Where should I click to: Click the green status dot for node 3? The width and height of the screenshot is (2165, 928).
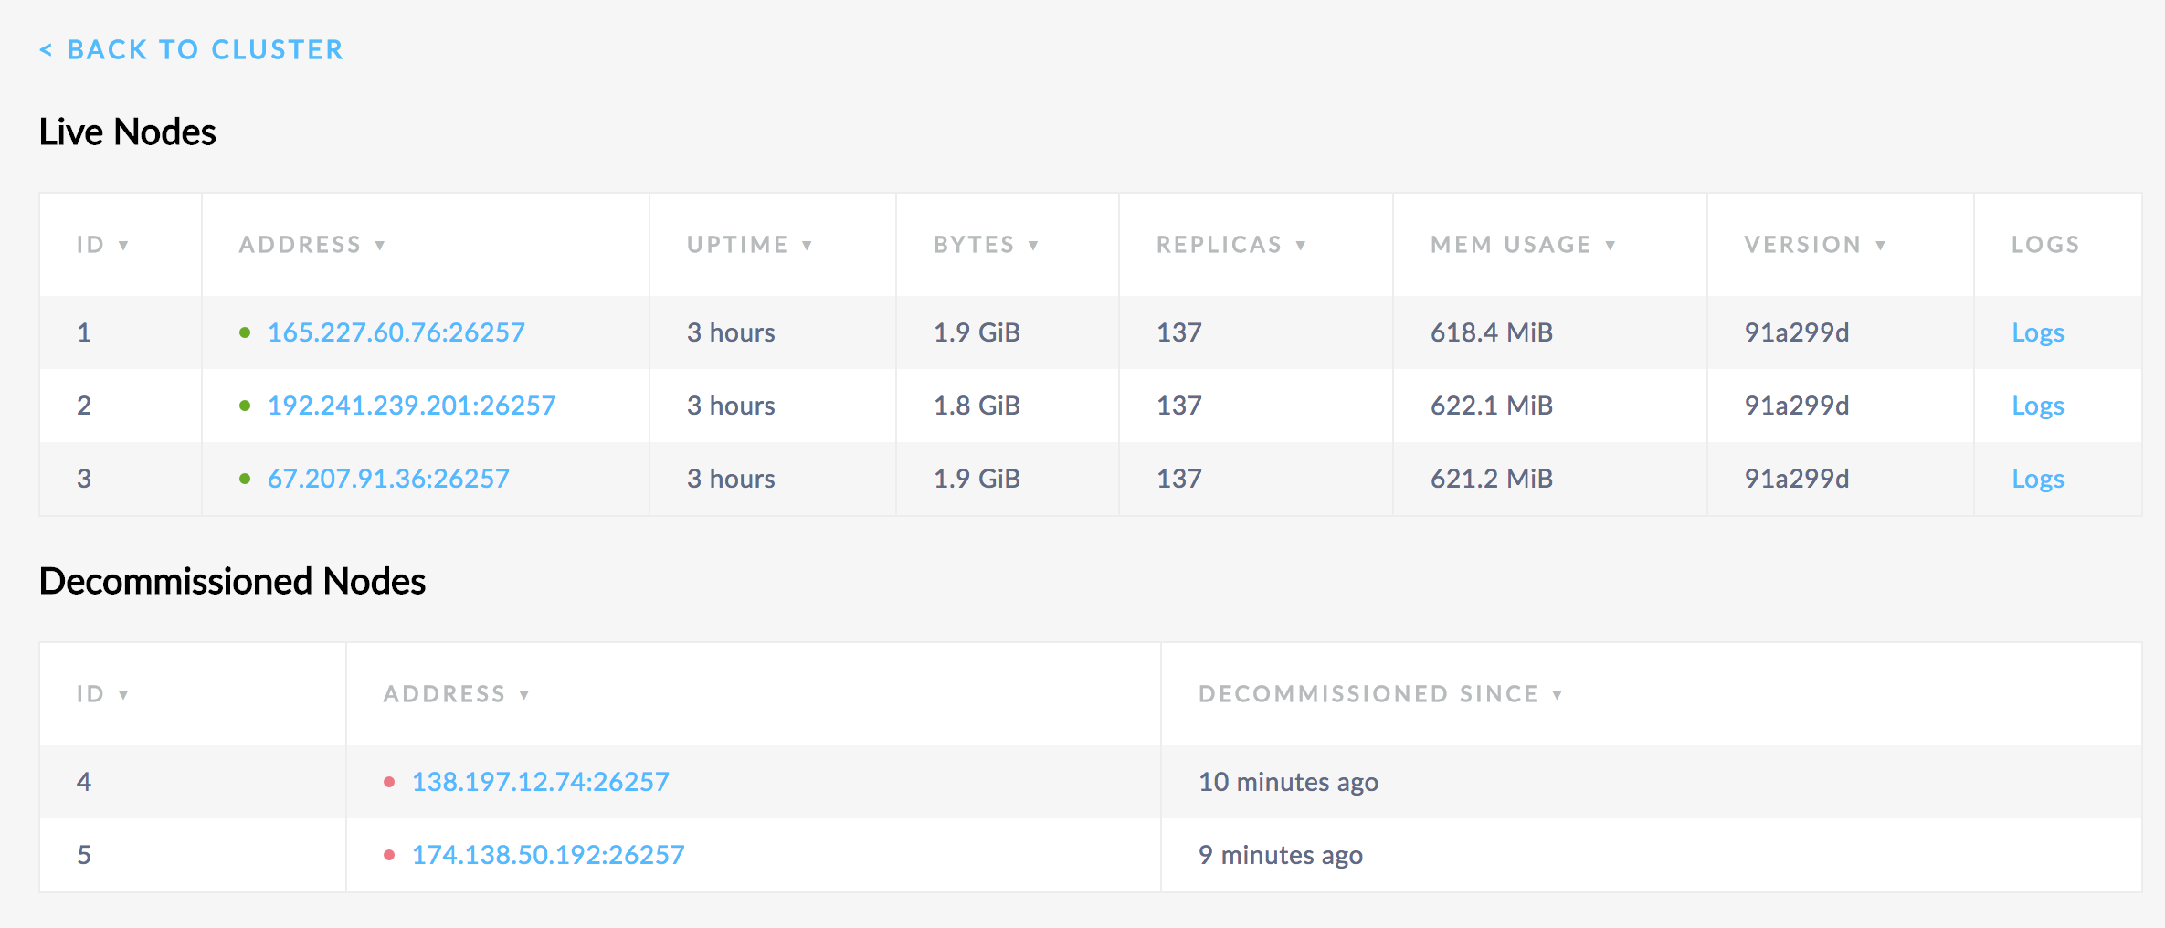tap(245, 478)
